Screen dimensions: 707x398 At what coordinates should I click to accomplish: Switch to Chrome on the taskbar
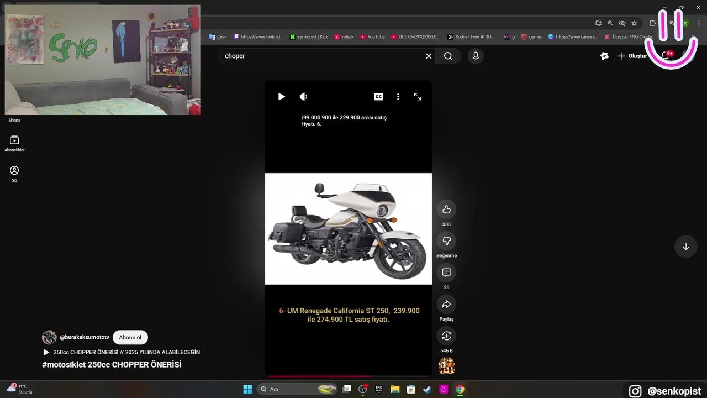(460, 389)
